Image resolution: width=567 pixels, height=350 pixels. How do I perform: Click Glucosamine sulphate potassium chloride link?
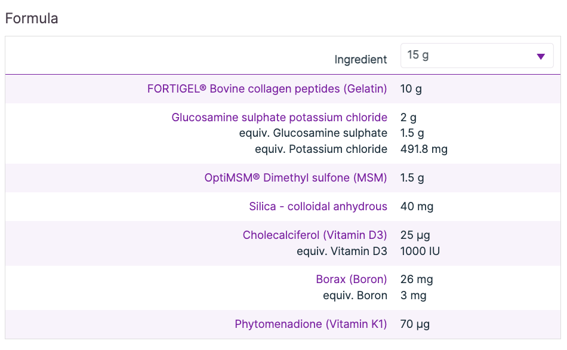pos(279,118)
